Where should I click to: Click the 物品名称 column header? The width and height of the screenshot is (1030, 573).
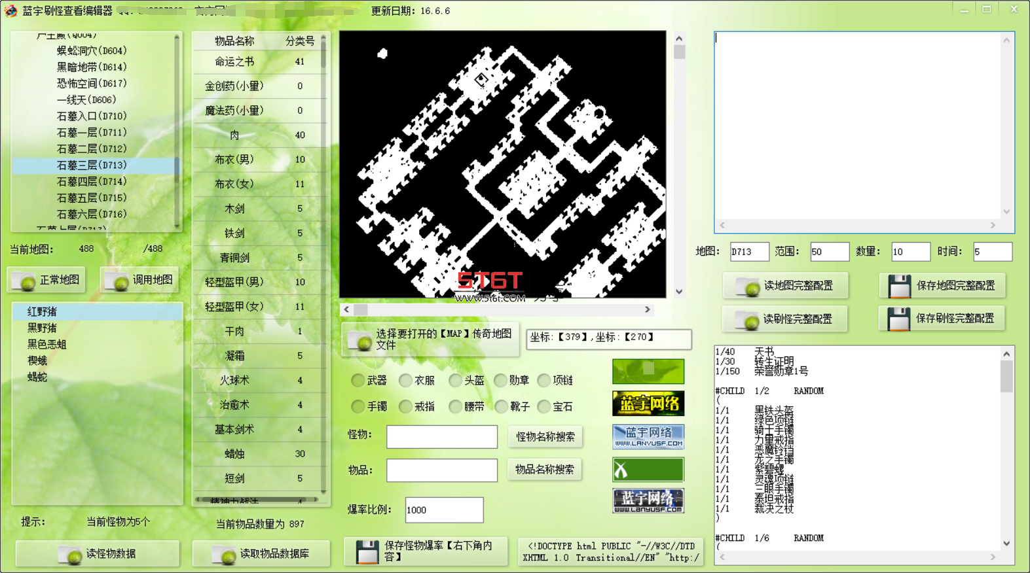(x=234, y=41)
